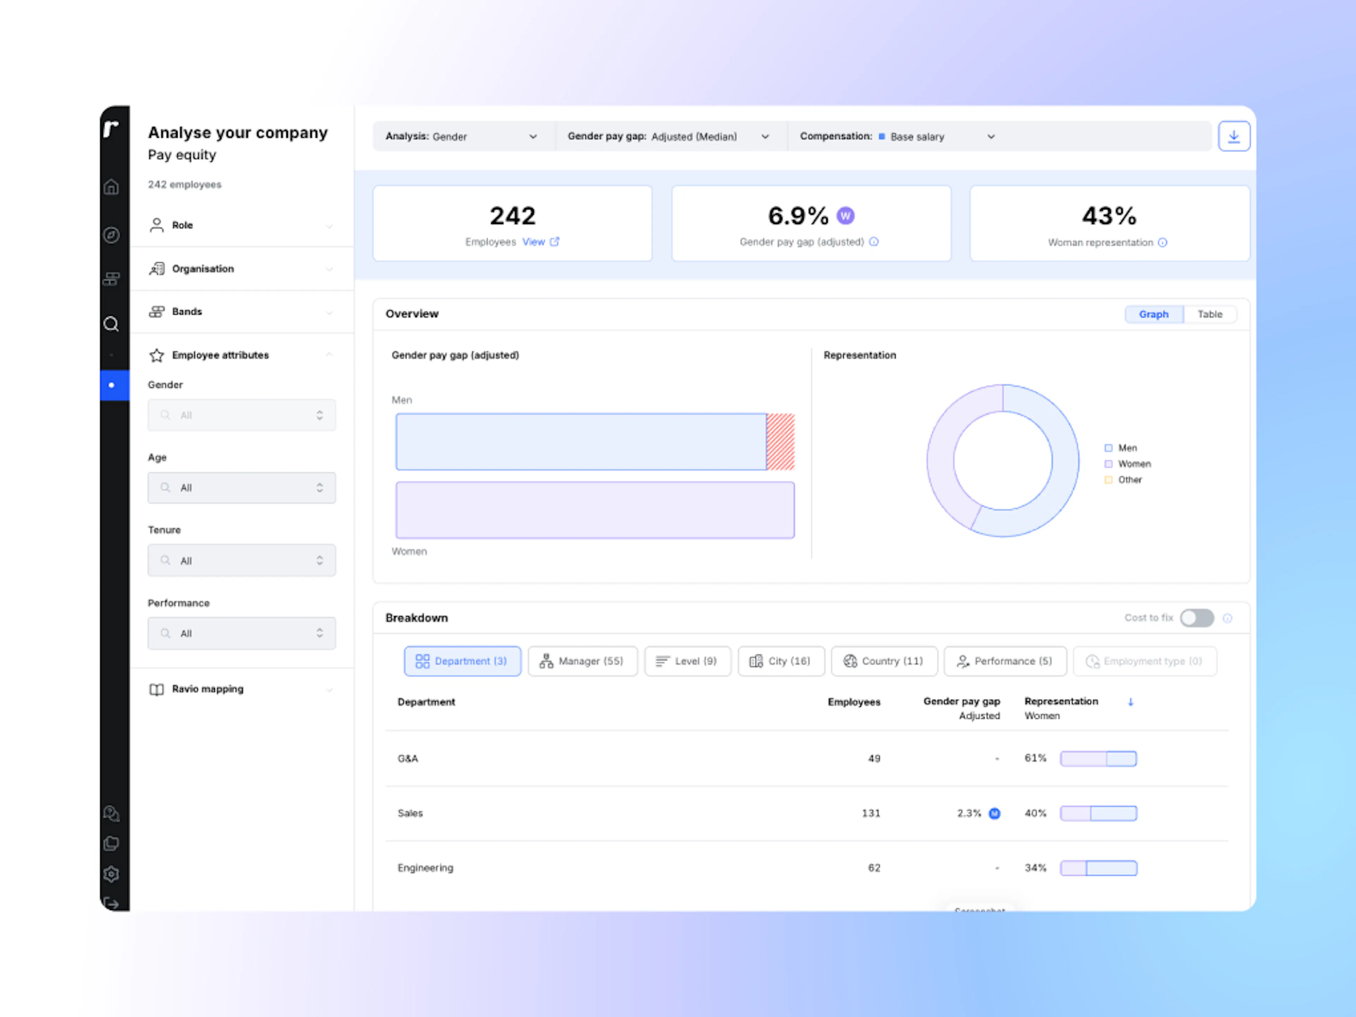Click the Other legend swatch
The width and height of the screenshot is (1356, 1017).
(x=1108, y=480)
